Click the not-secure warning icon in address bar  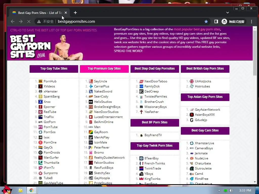pos(39,21)
